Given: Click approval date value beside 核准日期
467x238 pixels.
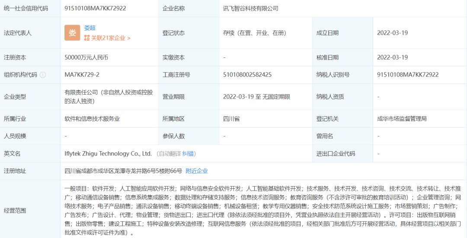Looking at the screenshot, I should tap(392, 57).
